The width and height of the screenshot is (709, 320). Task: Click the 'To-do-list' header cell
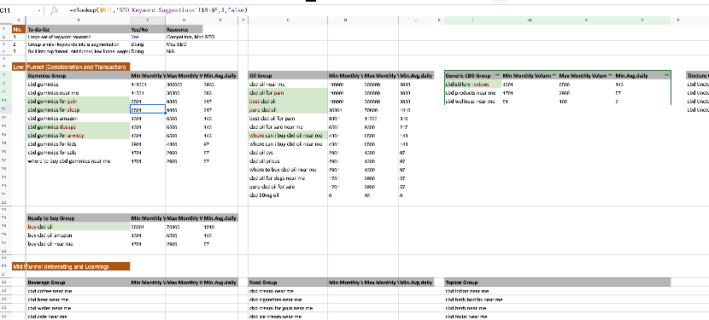pyautogui.click(x=78, y=29)
